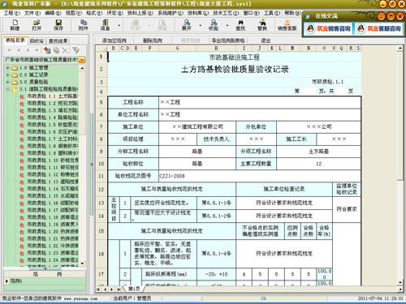The height and width of the screenshot is (304, 406).
Task: Select tree item 市政质检 1.2 挖石方路
Action: tap(52, 103)
